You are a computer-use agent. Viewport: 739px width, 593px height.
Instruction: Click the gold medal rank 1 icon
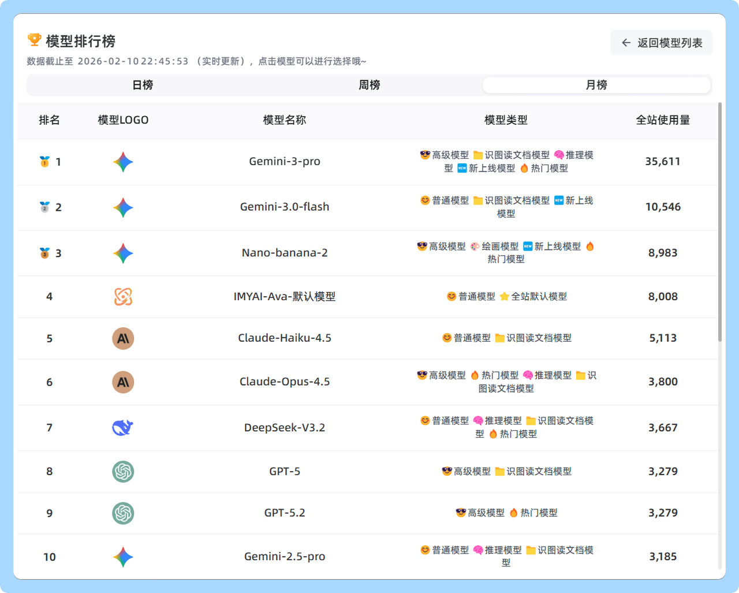pyautogui.click(x=44, y=162)
